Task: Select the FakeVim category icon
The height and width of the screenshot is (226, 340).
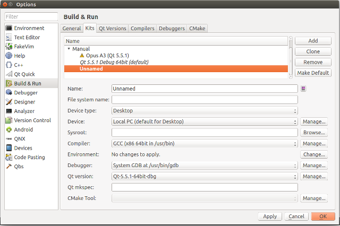Action: [8, 47]
